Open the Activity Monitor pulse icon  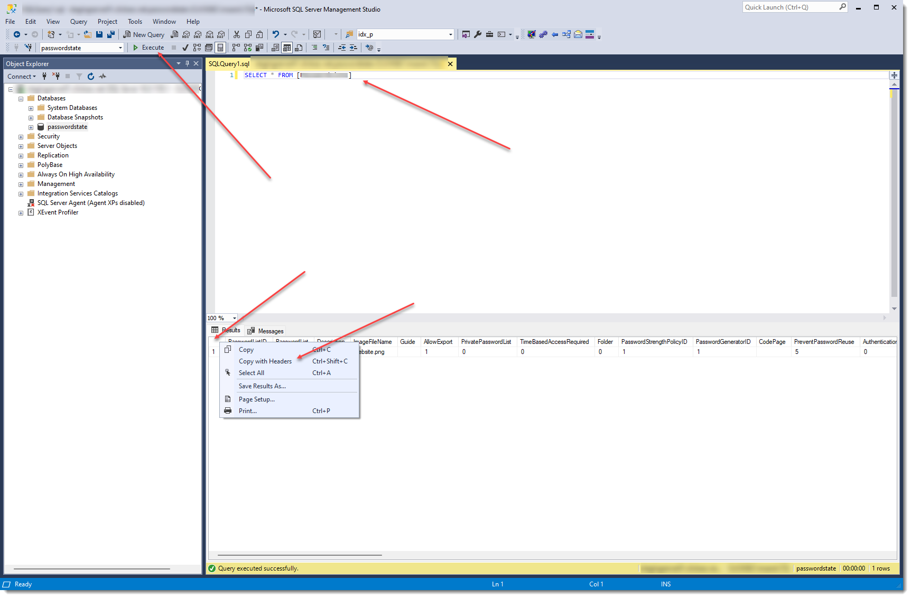point(103,77)
